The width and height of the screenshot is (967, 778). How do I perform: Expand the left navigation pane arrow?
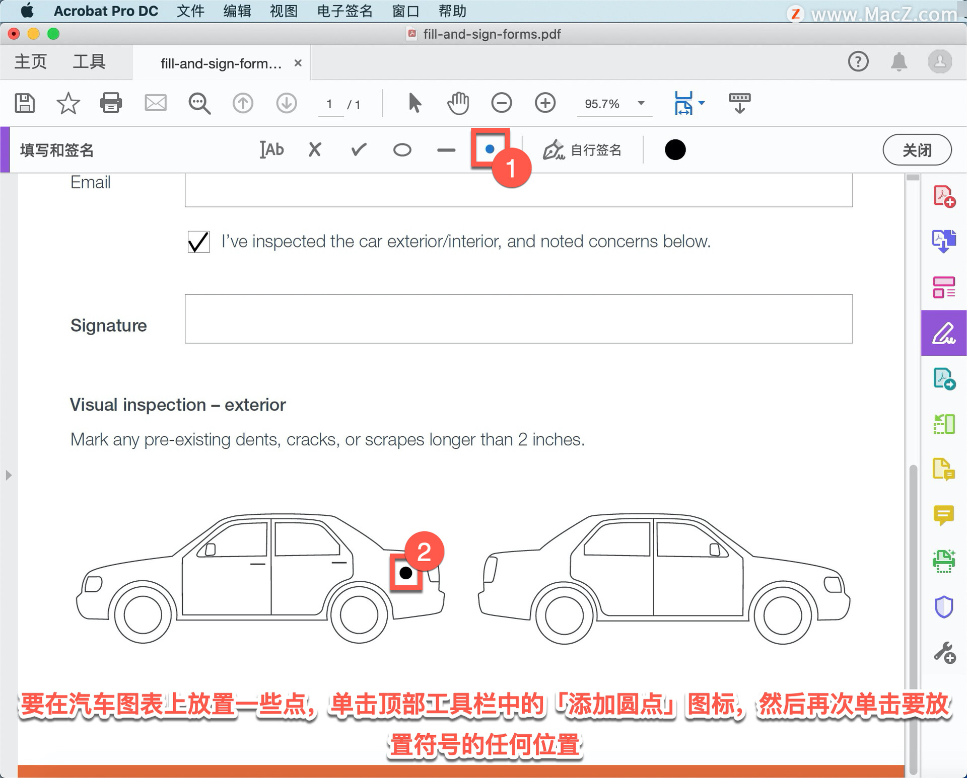point(8,475)
